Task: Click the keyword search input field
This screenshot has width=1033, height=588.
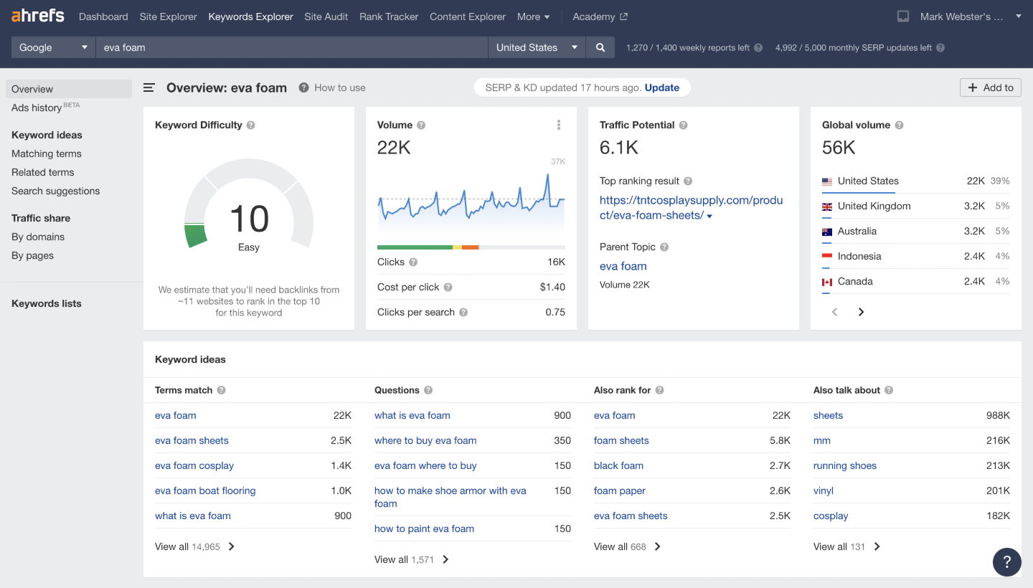Action: click(x=292, y=47)
